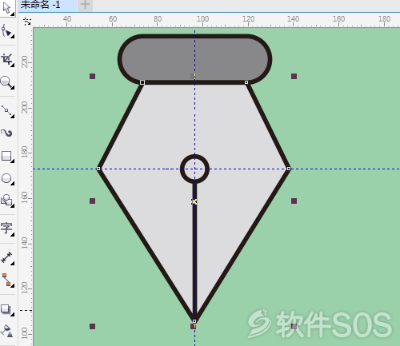Screen dimensions: 400x346
Task: Click the ruler origin corner icon
Action: point(27,22)
